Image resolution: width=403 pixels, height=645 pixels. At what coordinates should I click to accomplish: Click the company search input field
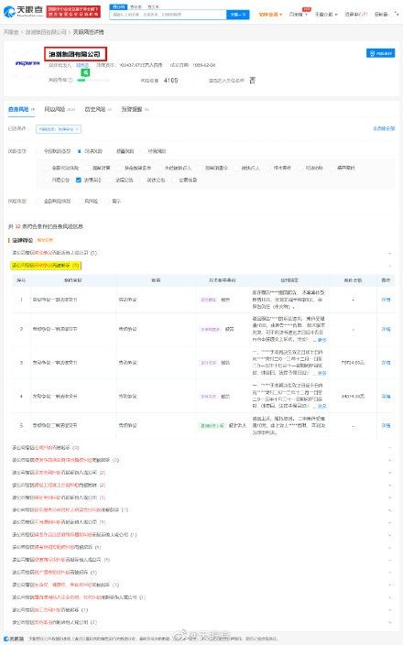pos(168,15)
